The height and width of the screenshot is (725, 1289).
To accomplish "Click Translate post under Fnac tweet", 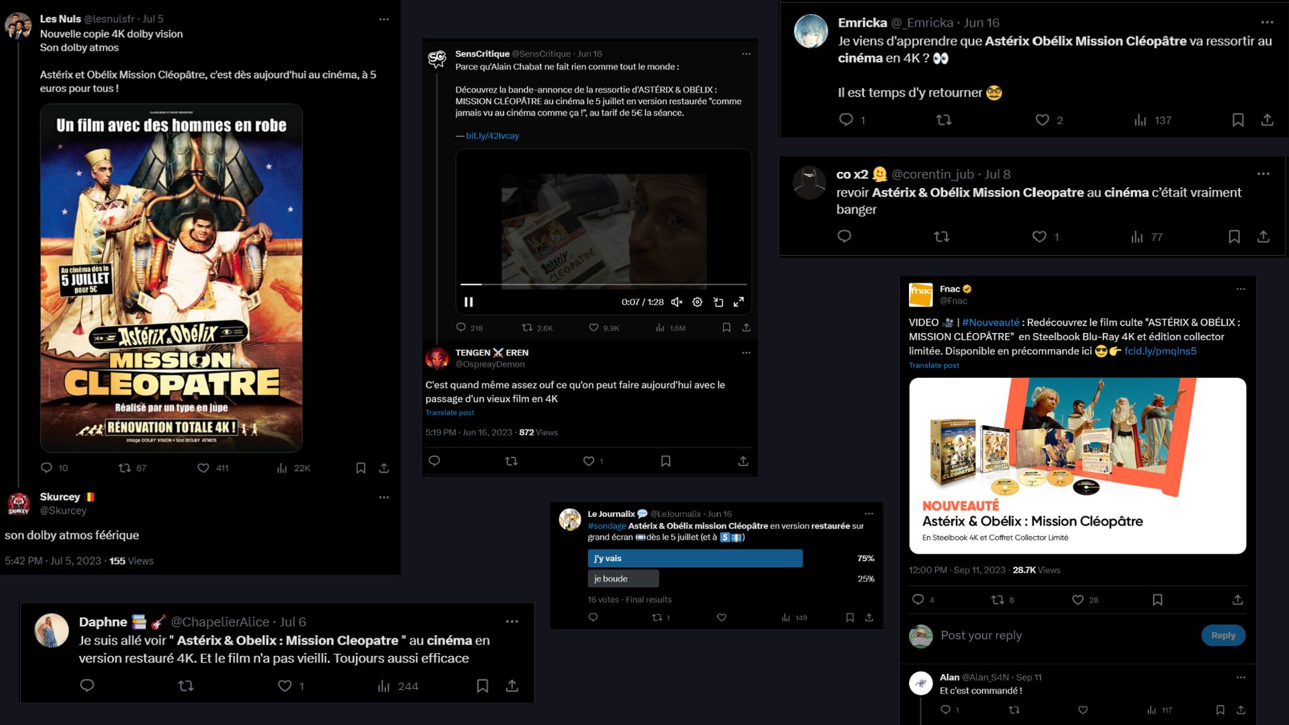I will pos(934,365).
